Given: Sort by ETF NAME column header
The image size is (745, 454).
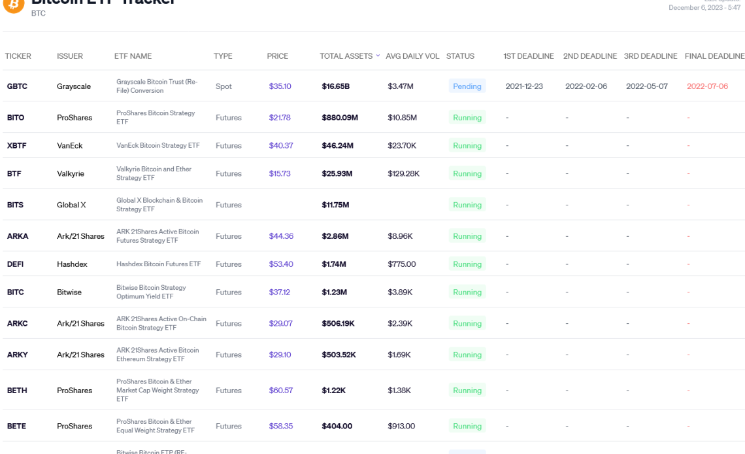Looking at the screenshot, I should [133, 56].
